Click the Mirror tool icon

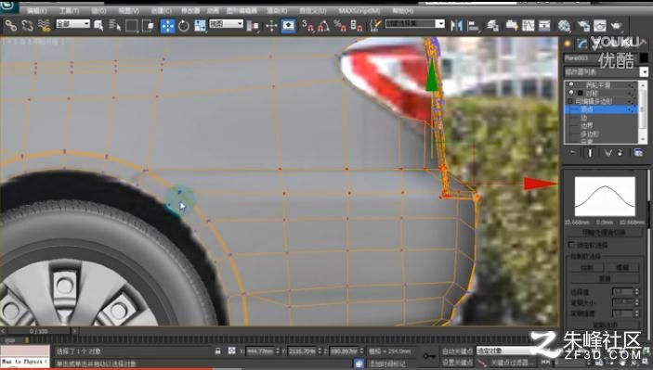tap(456, 26)
